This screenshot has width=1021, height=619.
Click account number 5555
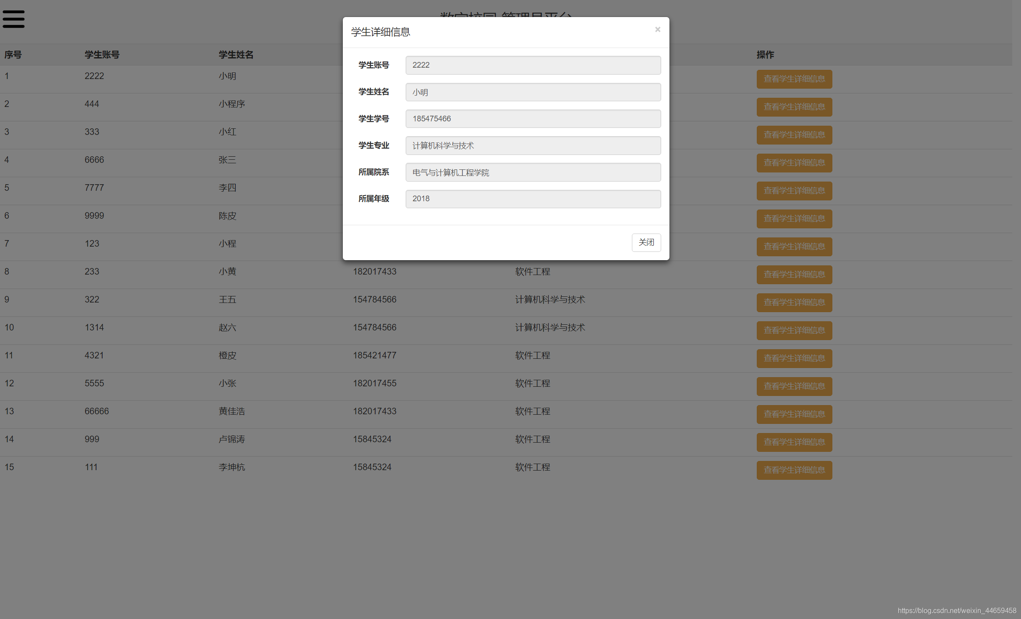point(94,383)
